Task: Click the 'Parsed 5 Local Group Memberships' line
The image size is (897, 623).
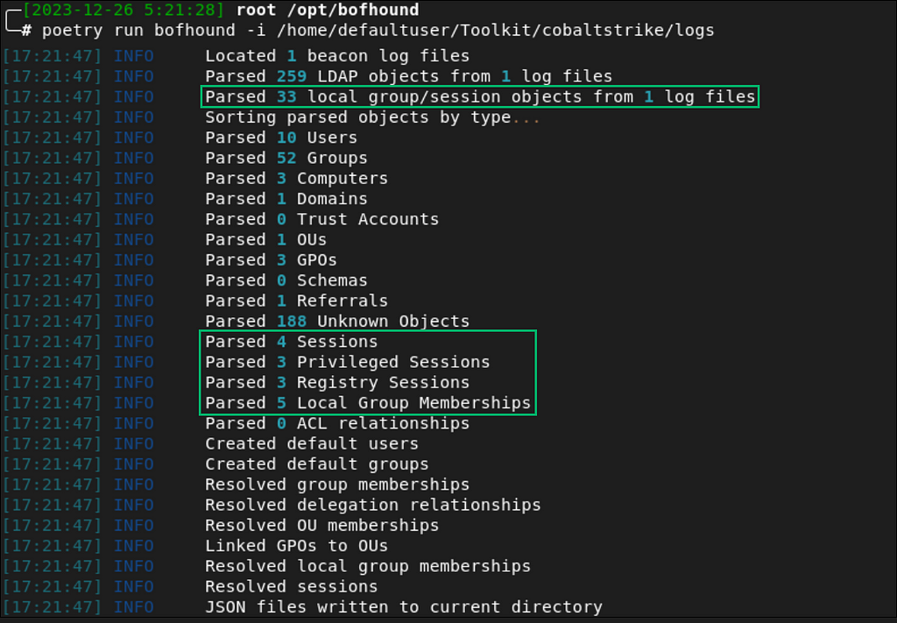Action: [368, 403]
